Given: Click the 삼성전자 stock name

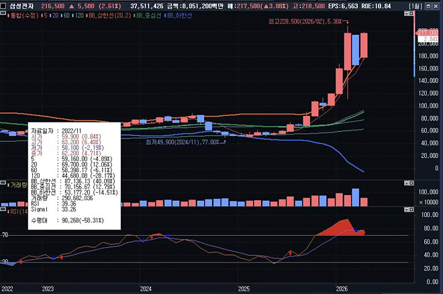Looking at the screenshot, I should pos(21,6).
